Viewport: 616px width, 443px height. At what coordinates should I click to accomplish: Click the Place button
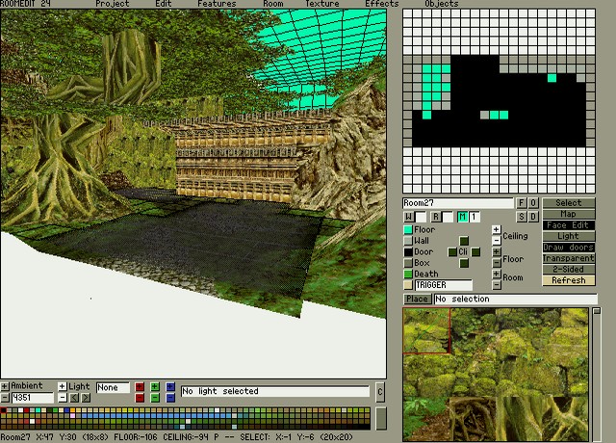[x=417, y=300]
